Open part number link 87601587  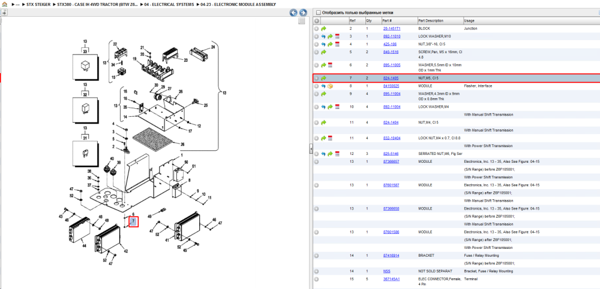coord(391,185)
